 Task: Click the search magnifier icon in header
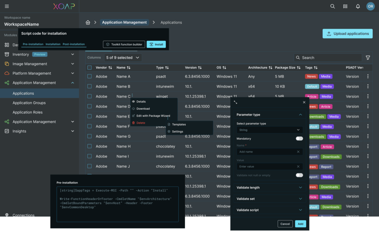(x=332, y=6)
